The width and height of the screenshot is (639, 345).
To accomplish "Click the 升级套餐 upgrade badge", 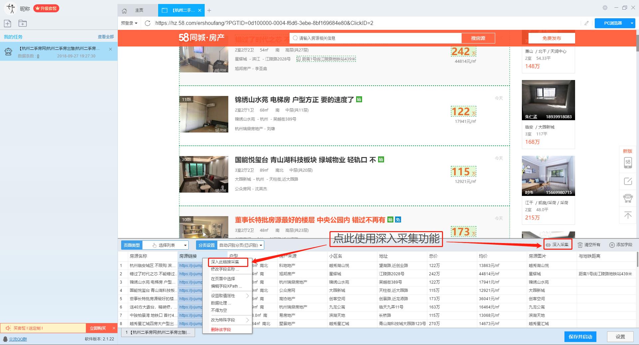I will [46, 8].
